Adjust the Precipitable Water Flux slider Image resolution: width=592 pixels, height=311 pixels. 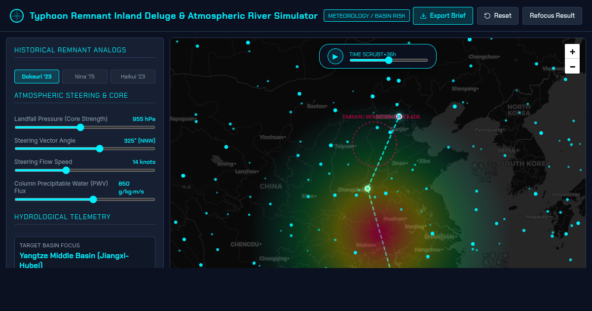coord(85,199)
